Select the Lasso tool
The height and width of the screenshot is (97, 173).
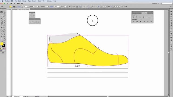click(4, 14)
